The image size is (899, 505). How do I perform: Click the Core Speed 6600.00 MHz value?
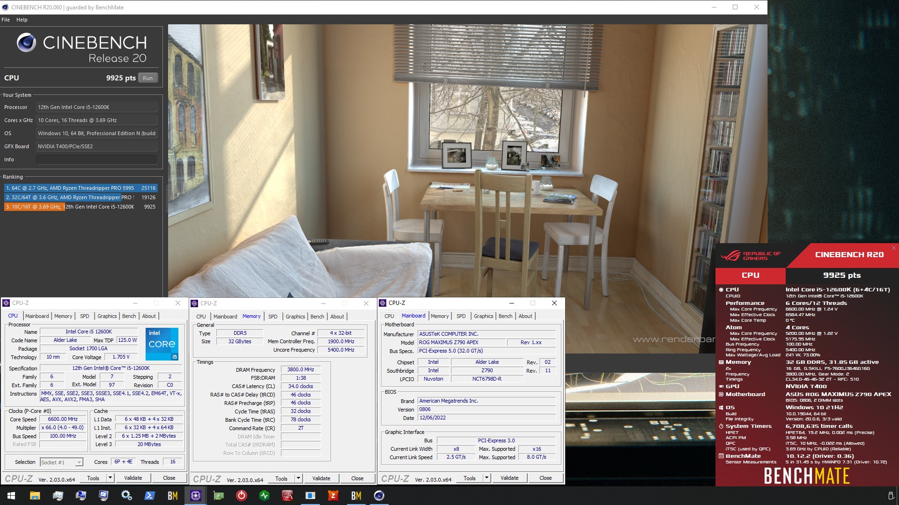[x=63, y=419]
